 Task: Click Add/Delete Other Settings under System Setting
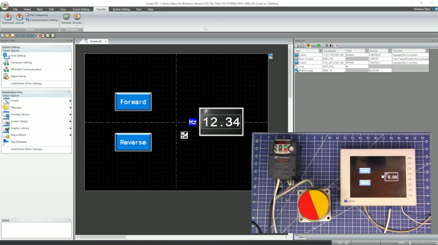27,83
